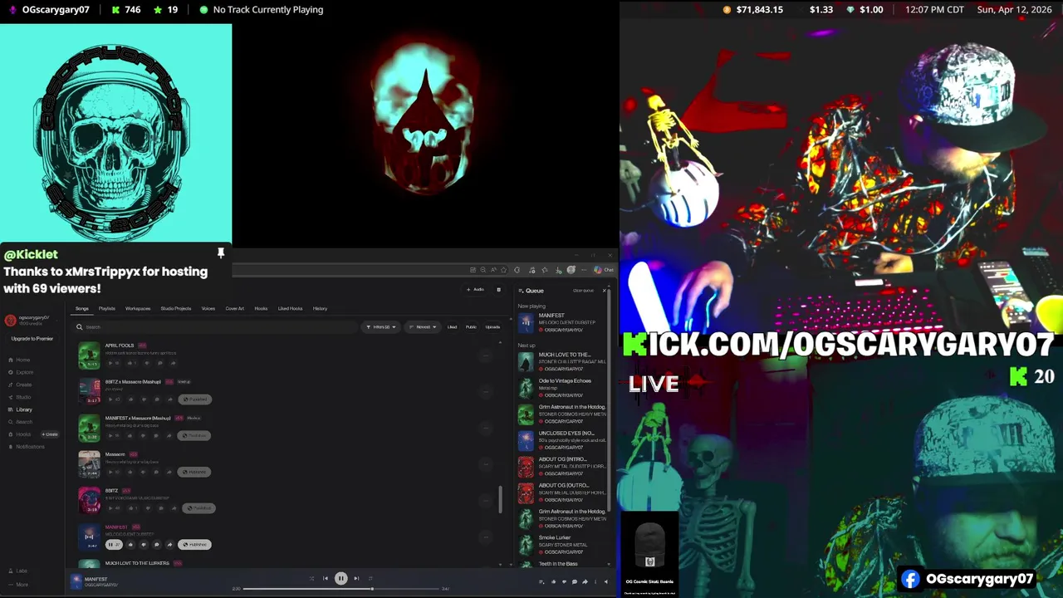Click + Create next to Hooks
1063x598 pixels.
pos(51,434)
